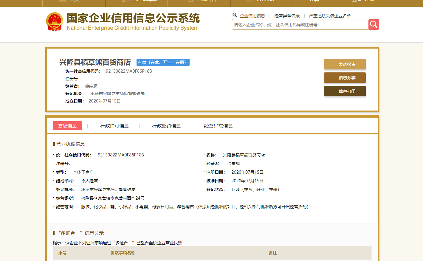423x261 pixels.
Task: Click the 登记状态 value in the license section
Action: coord(255,189)
